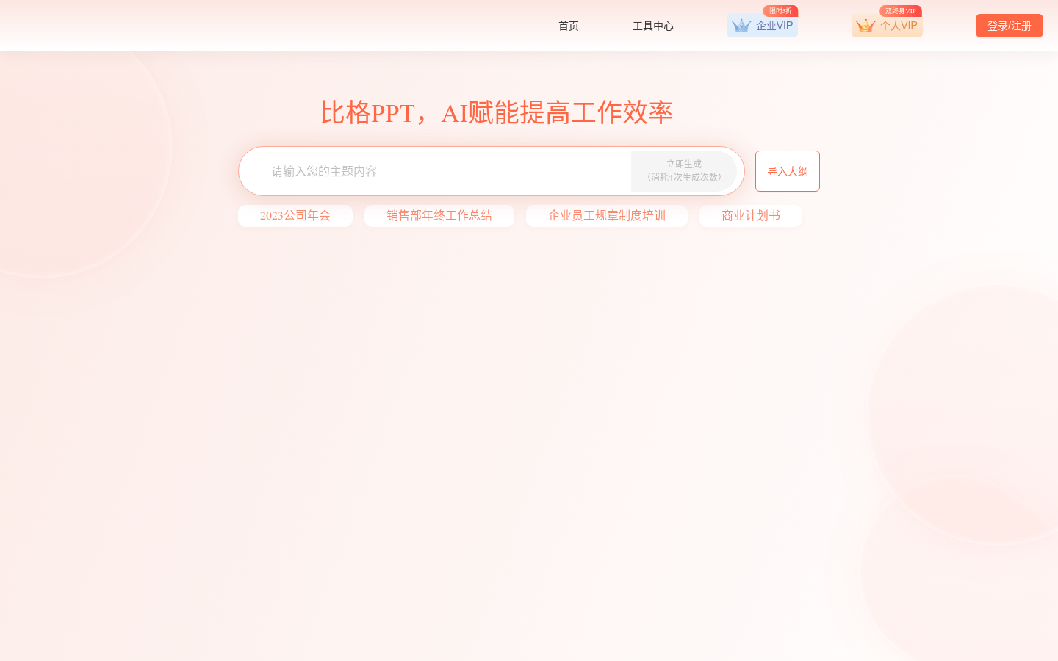Viewport: 1058px width, 661px height.
Task: Open the 企业VIP text label
Action: click(774, 26)
